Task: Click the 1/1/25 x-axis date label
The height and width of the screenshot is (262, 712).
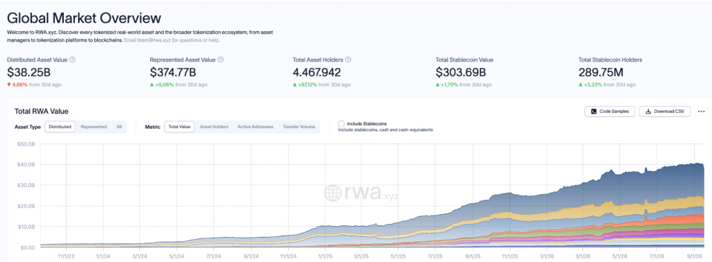Action: tap(325, 256)
